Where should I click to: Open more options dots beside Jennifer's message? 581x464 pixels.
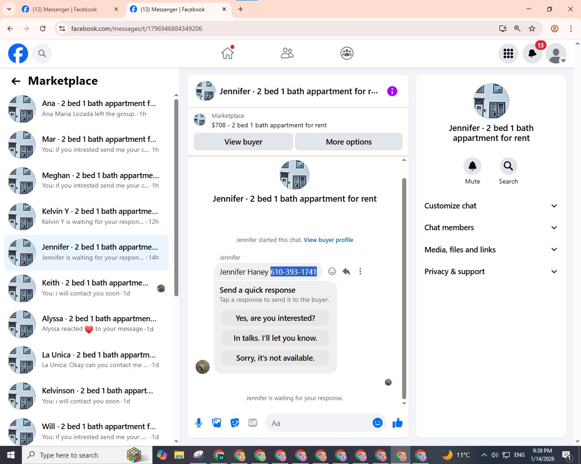(360, 271)
